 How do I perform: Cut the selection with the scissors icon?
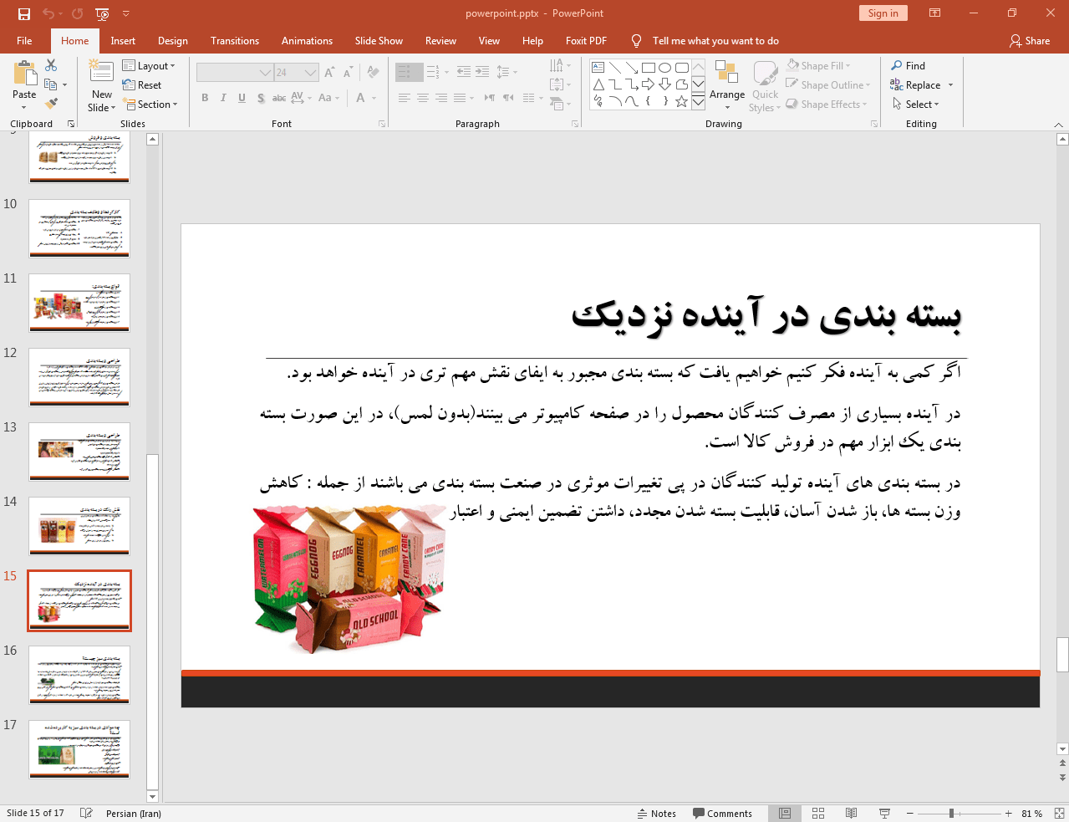(51, 65)
